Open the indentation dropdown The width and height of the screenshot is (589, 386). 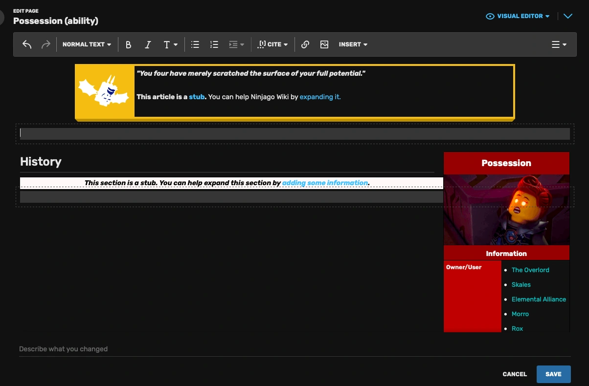tap(236, 44)
